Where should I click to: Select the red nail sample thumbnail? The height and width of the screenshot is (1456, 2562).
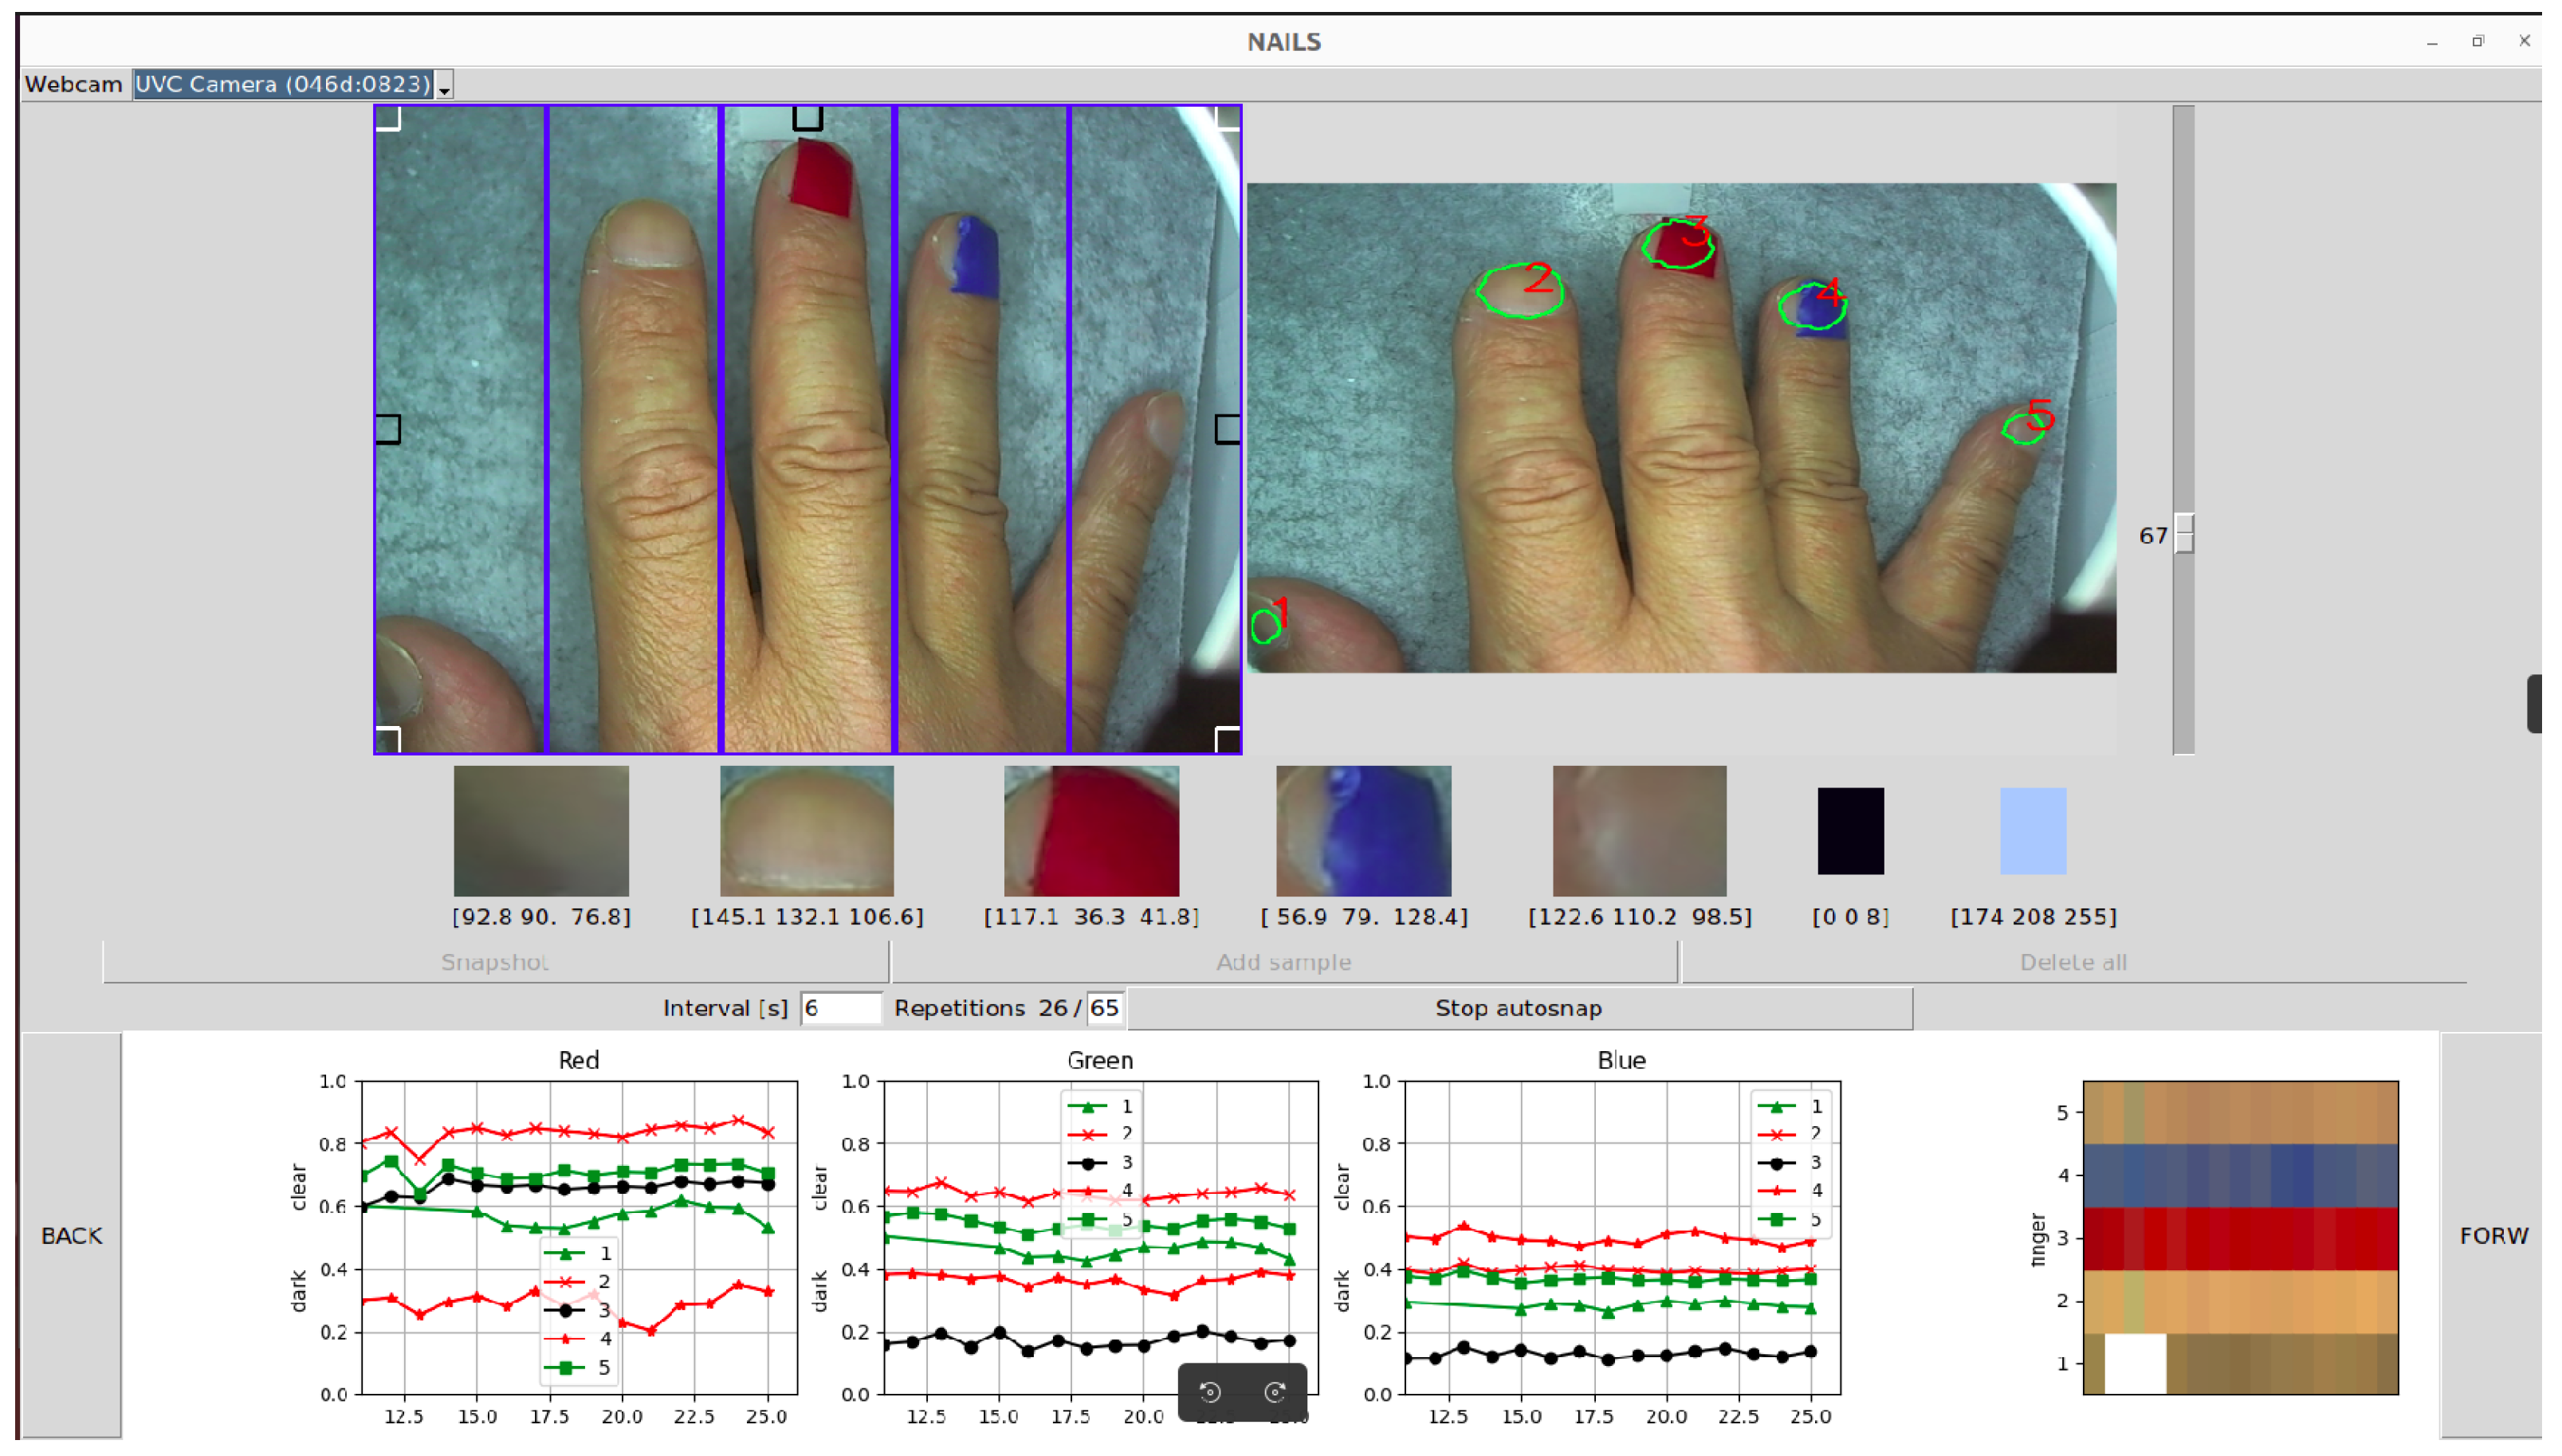(1091, 831)
